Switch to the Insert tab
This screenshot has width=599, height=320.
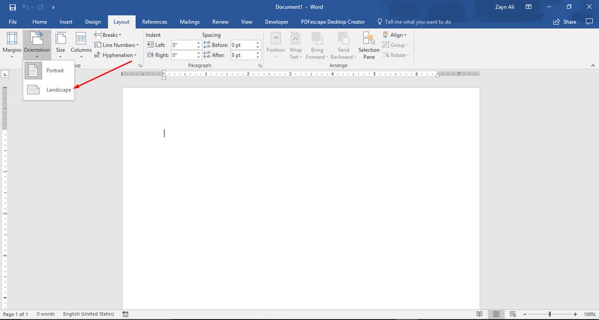(66, 22)
